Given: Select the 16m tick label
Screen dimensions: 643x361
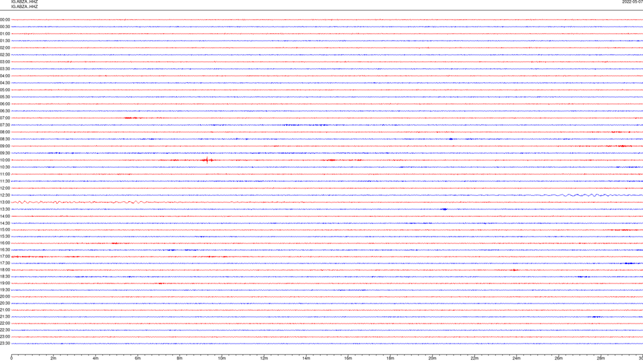Looking at the screenshot, I should pos(348,358).
